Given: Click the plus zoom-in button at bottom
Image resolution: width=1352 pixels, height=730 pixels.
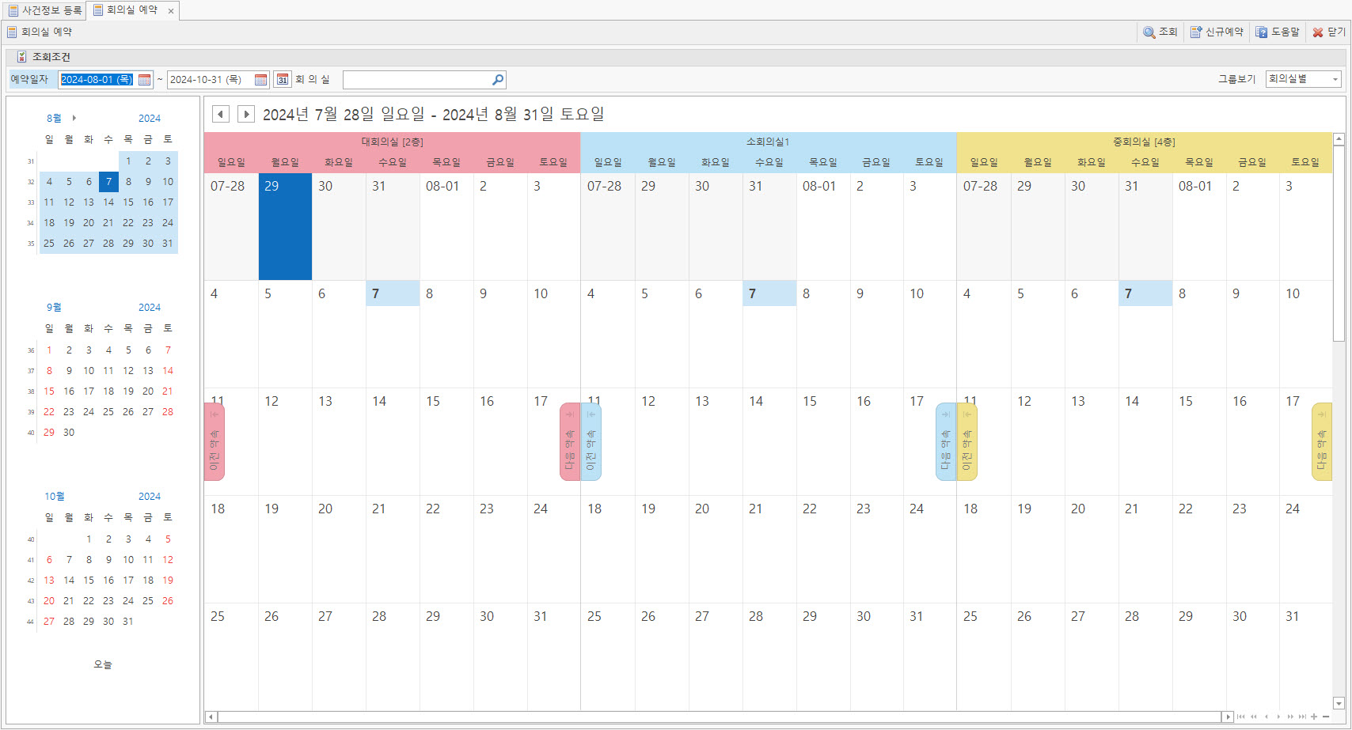Looking at the screenshot, I should point(1314,717).
